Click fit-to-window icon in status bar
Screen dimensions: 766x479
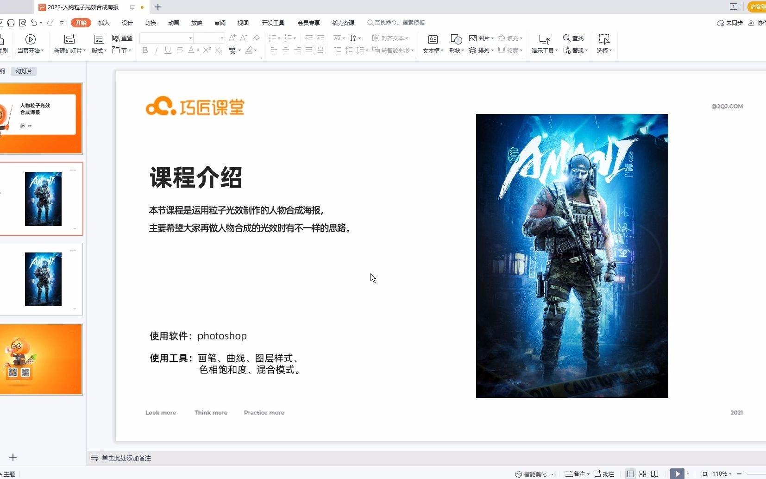click(x=705, y=474)
